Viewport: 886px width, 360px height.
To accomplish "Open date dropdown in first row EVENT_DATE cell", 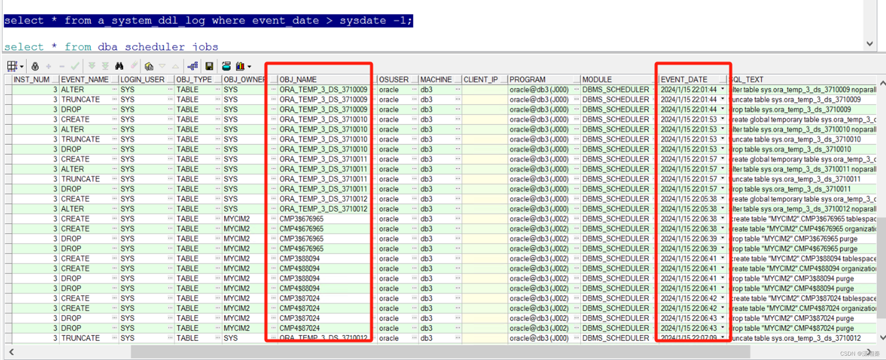I will pyautogui.click(x=723, y=89).
